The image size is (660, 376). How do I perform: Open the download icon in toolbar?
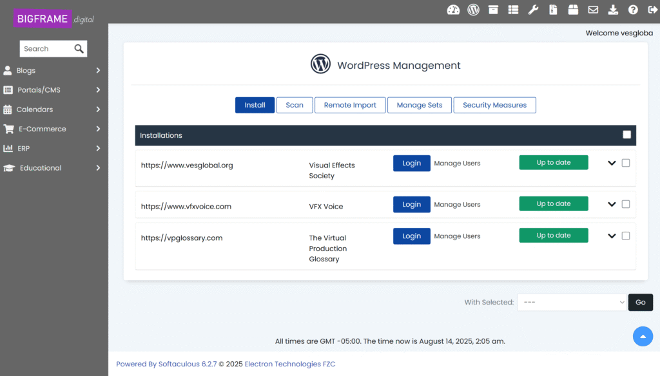[x=613, y=10]
